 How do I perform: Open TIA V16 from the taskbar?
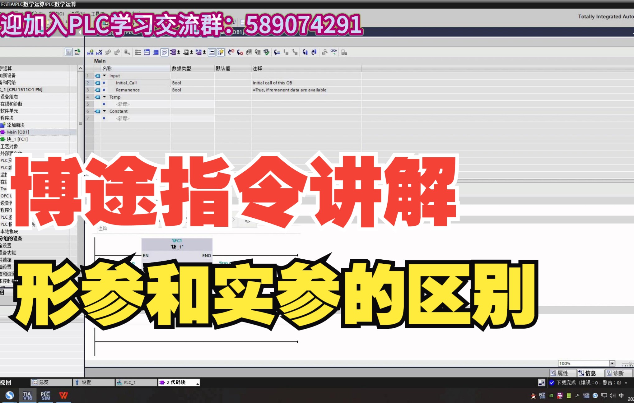coord(27,396)
